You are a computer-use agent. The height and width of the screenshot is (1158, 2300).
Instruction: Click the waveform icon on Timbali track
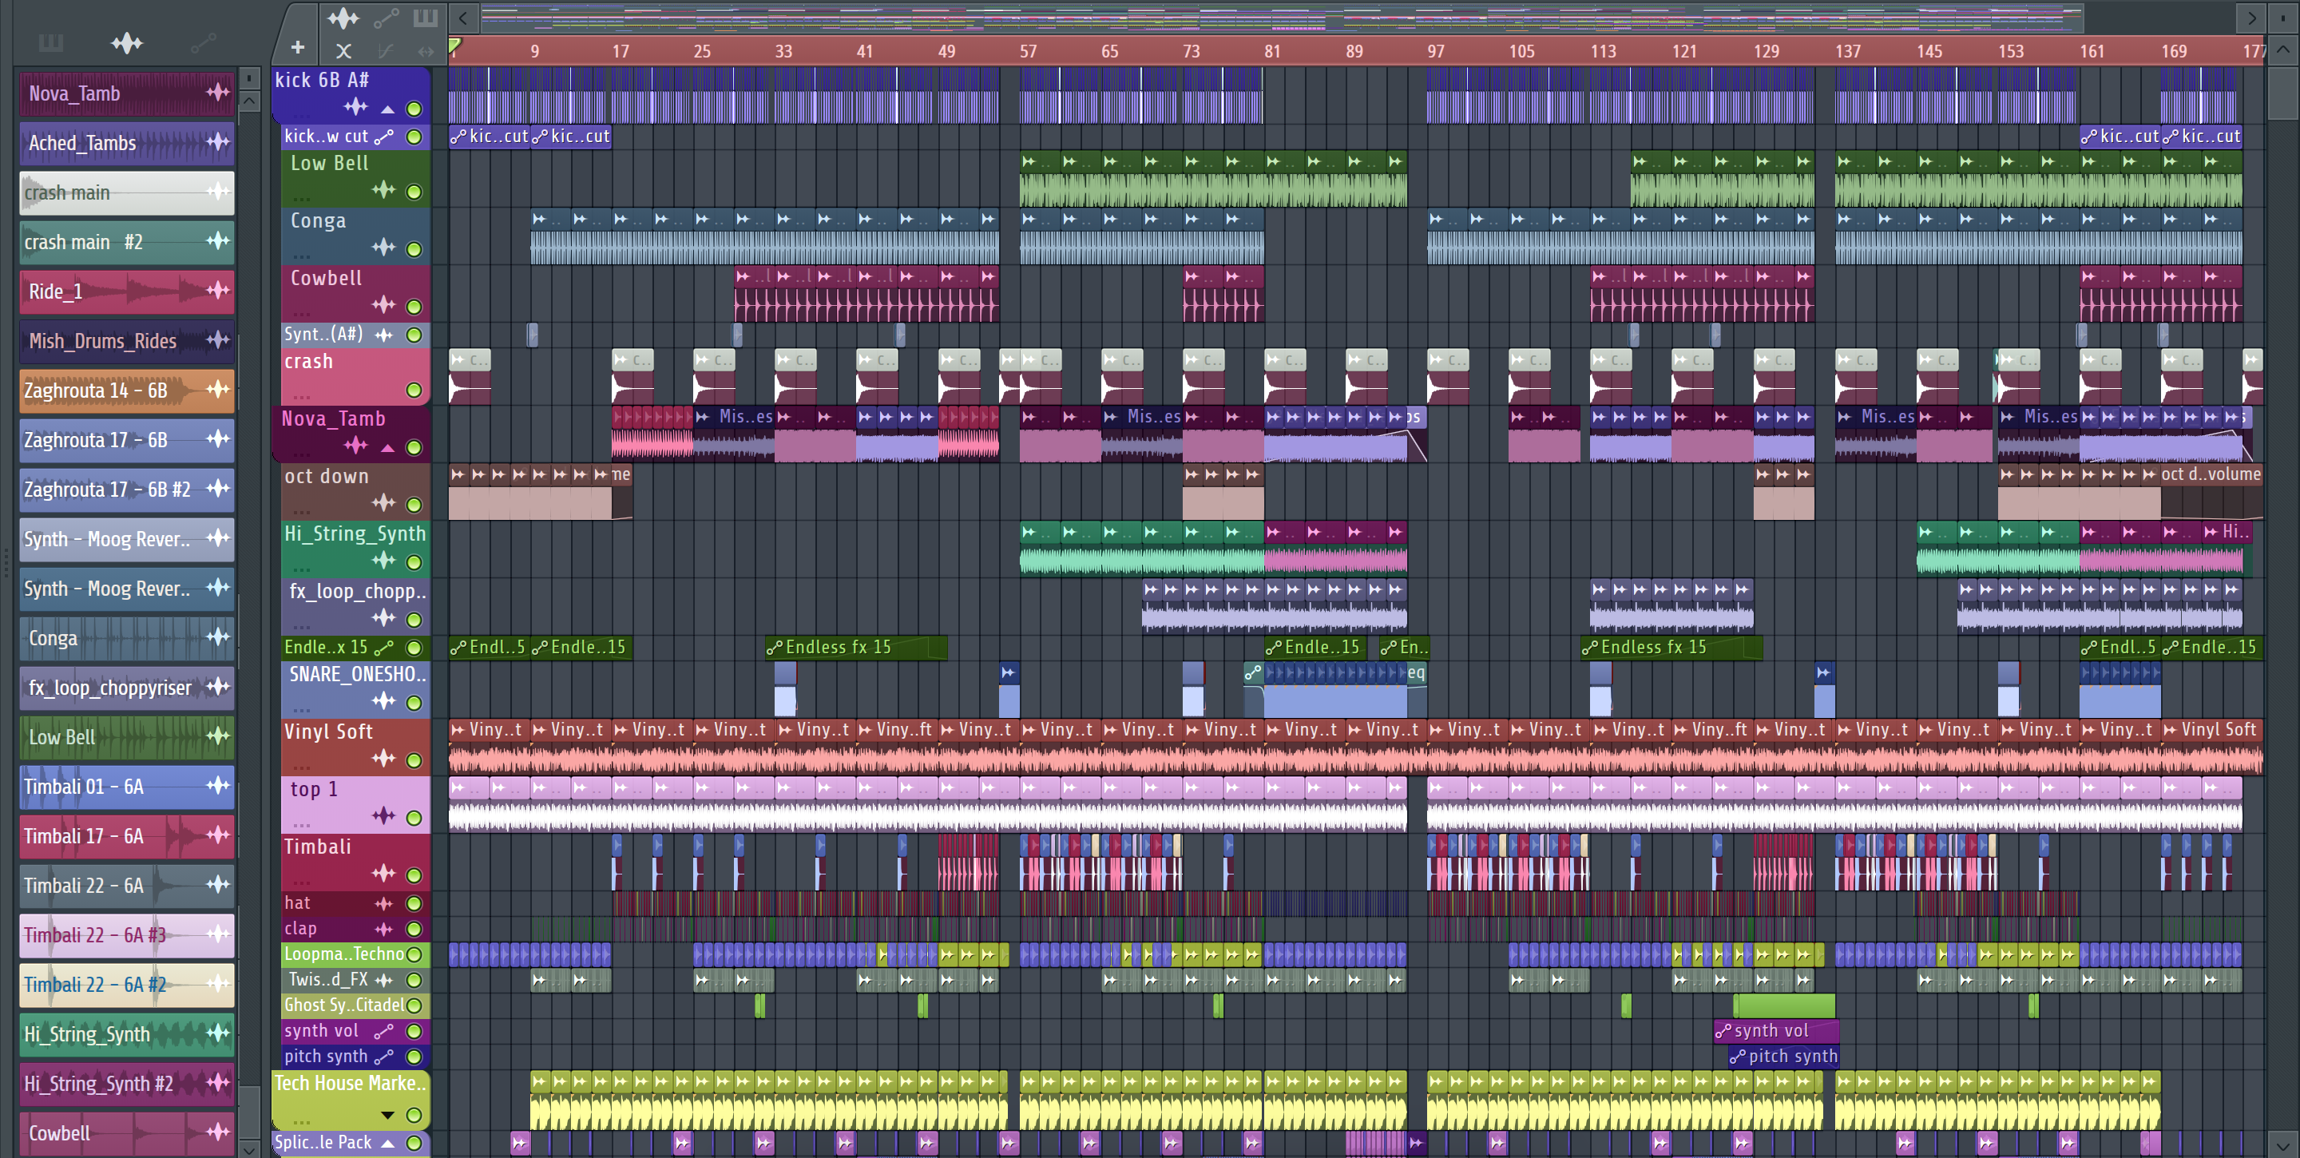click(x=384, y=873)
